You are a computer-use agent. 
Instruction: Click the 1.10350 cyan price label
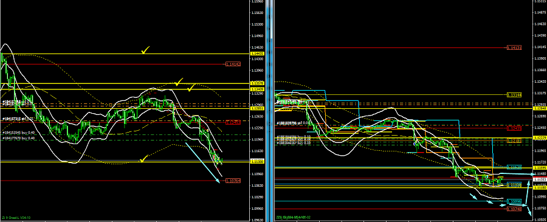(x=514, y=202)
